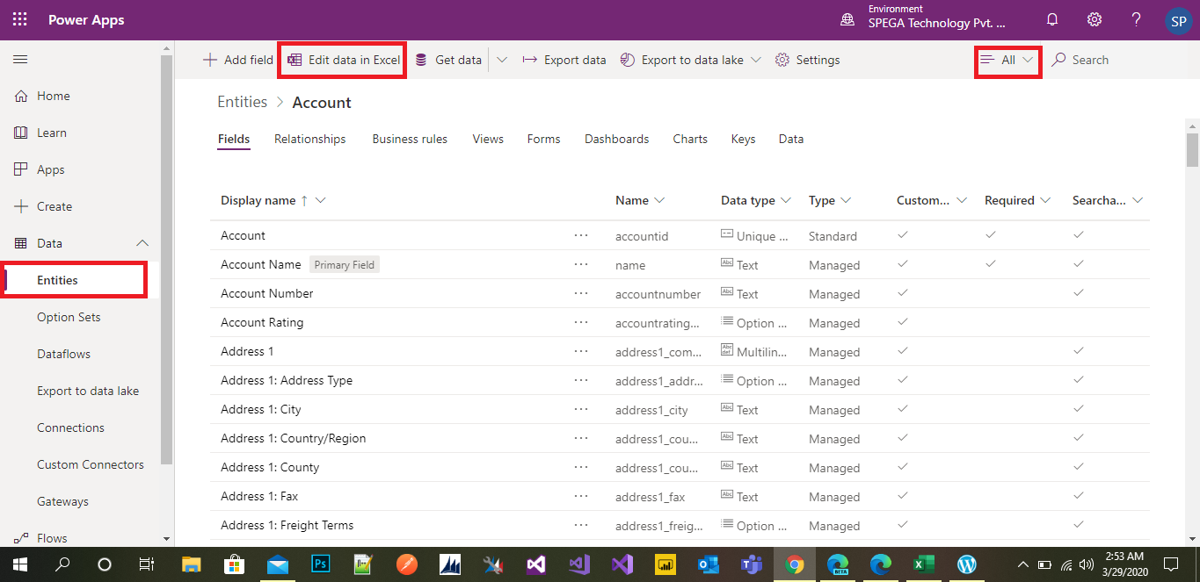Open the app launcher waffle icon
The image size is (1200, 582).
(x=19, y=19)
